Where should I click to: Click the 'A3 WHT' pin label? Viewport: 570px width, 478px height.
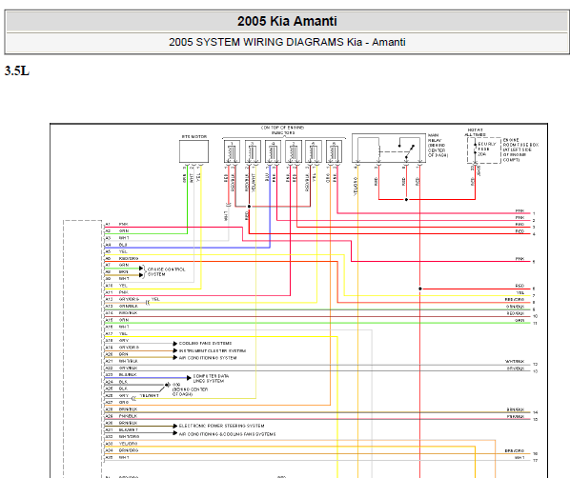click(x=117, y=238)
